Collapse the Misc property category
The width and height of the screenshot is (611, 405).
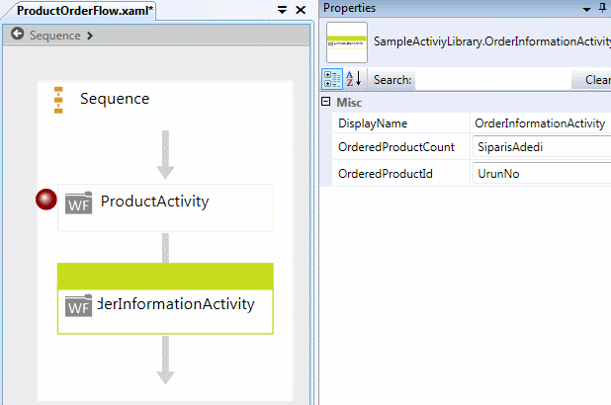(326, 103)
